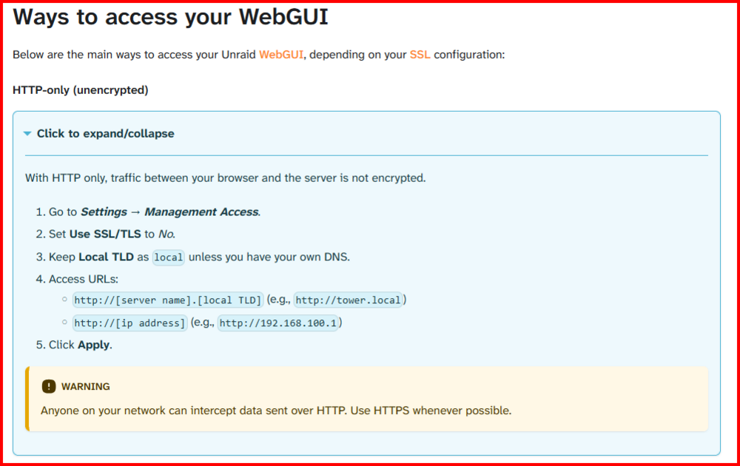The width and height of the screenshot is (740, 466).
Task: Click the http://tower.local example URL
Action: click(x=349, y=300)
